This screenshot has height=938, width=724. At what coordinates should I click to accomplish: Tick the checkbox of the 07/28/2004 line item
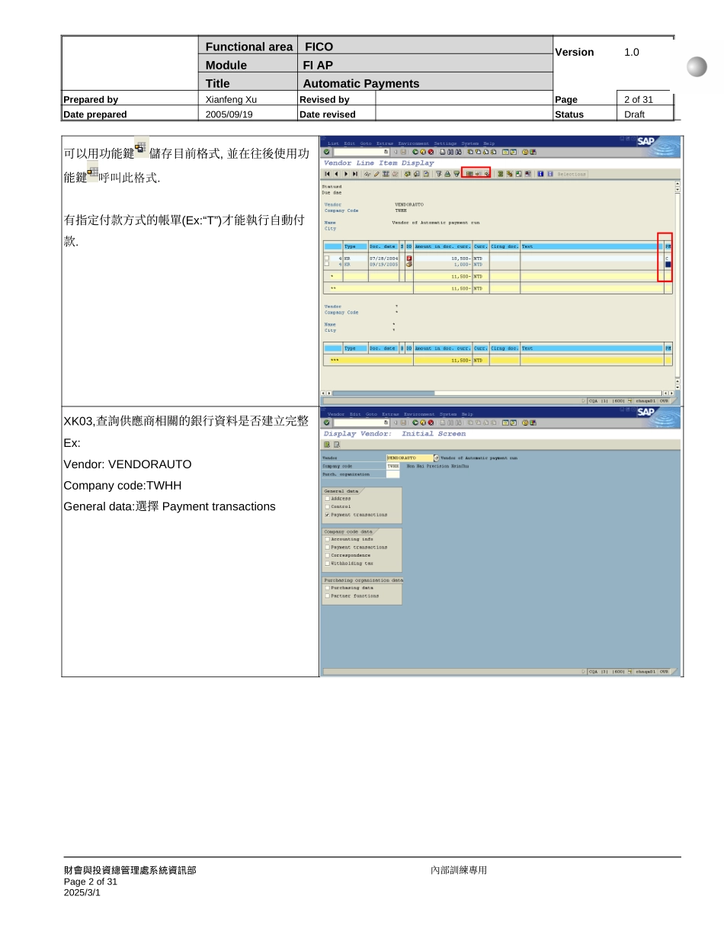point(327,258)
